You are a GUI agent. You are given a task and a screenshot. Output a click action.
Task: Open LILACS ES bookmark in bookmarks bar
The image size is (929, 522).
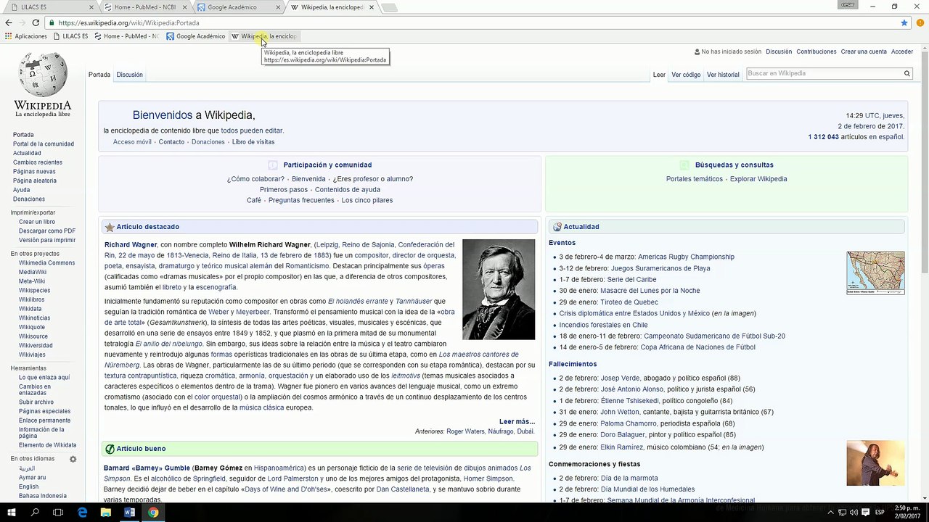point(70,36)
